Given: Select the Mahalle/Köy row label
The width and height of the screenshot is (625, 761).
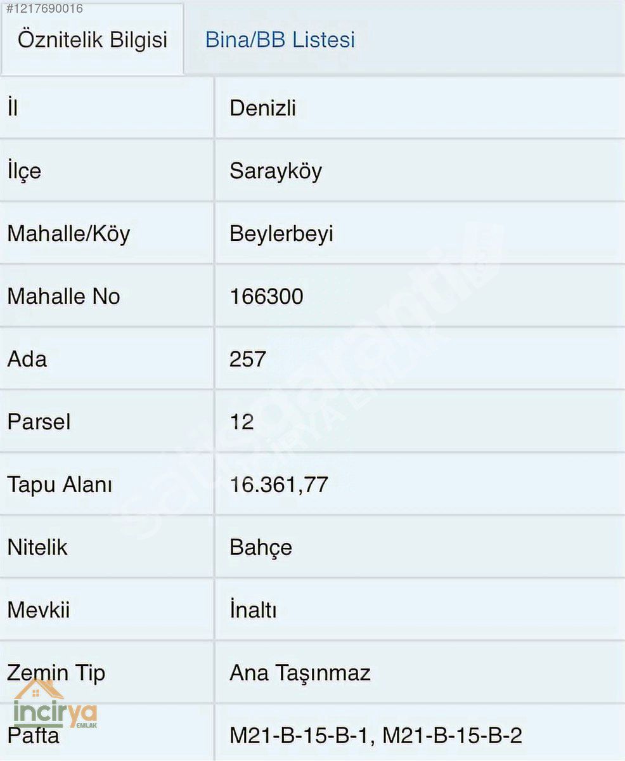Looking at the screenshot, I should tap(68, 234).
